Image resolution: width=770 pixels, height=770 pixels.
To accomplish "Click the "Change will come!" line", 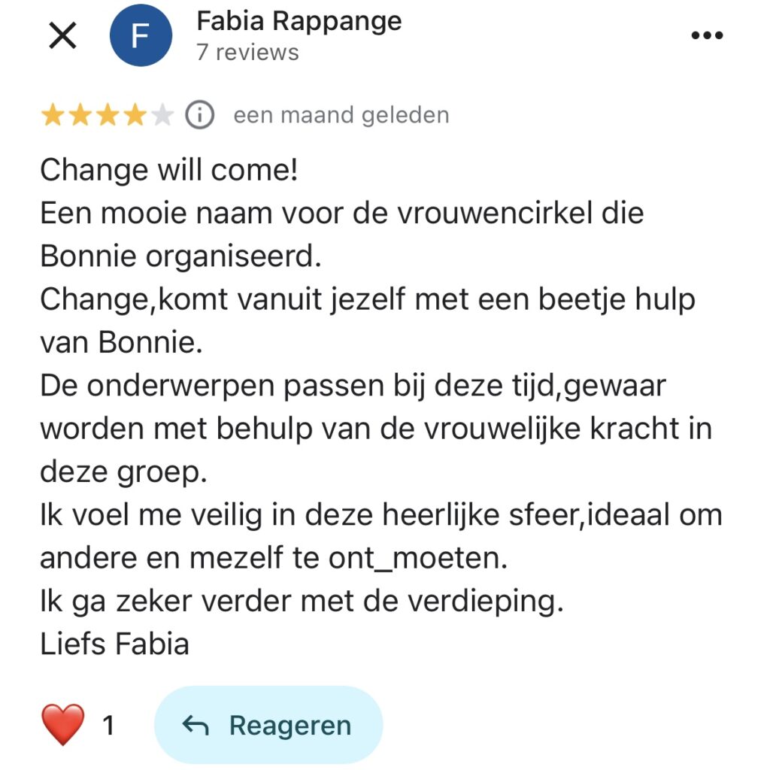I will [169, 171].
